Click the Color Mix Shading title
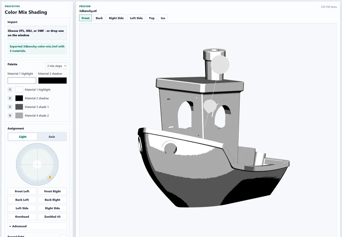Screen dimensions: 342x237 point(26,12)
